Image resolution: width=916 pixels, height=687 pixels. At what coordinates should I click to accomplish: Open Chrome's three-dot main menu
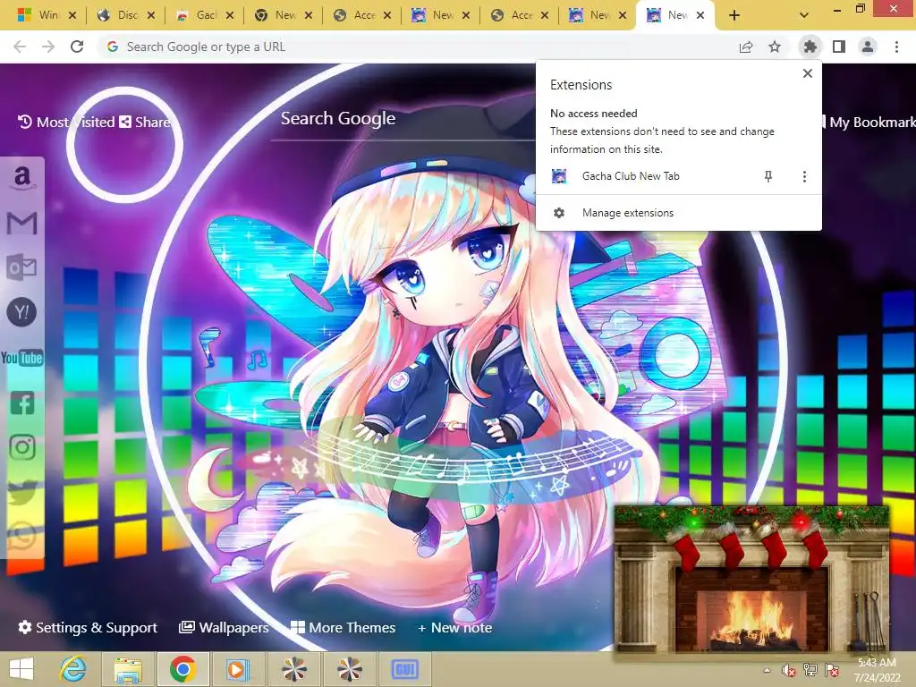[x=896, y=47]
